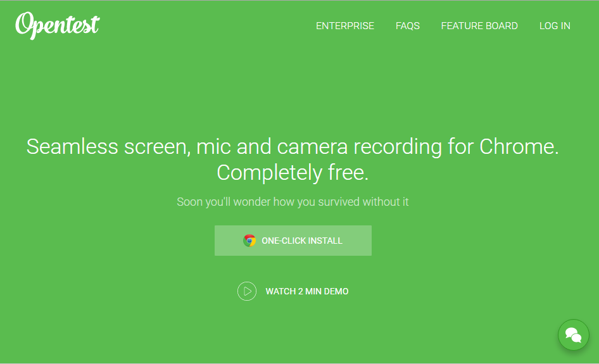Click the Chrome icon in install button
The image size is (599, 364).
pos(249,241)
